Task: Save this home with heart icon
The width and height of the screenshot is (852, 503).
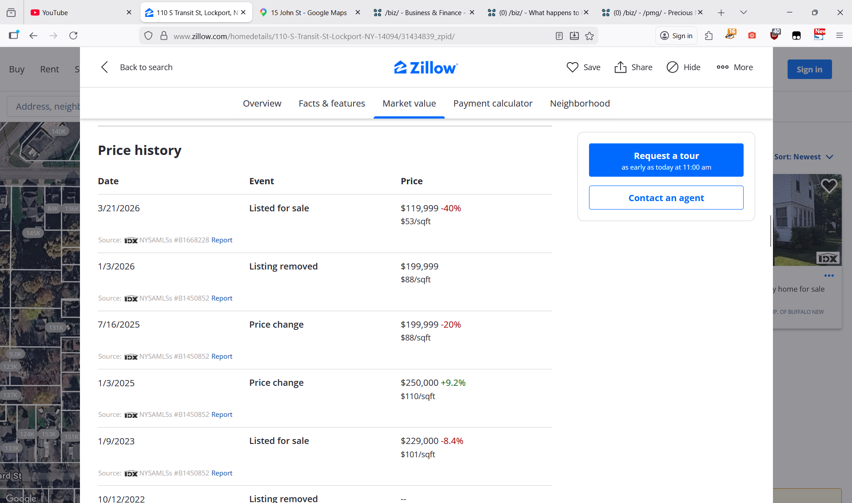Action: (583, 67)
